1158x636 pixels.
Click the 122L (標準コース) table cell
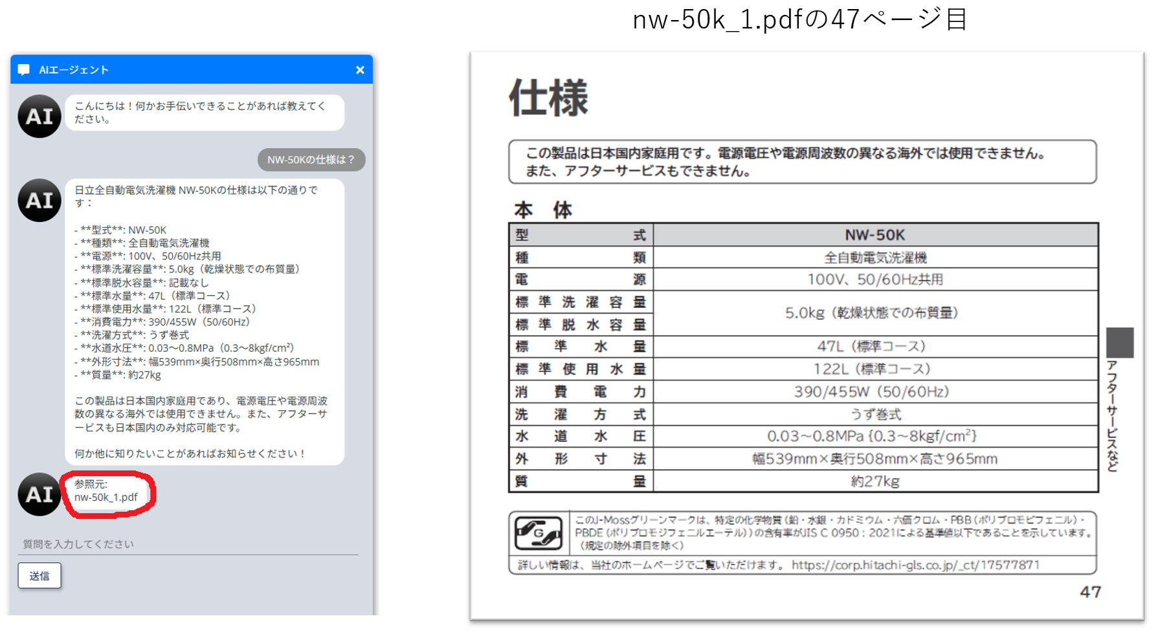point(875,369)
